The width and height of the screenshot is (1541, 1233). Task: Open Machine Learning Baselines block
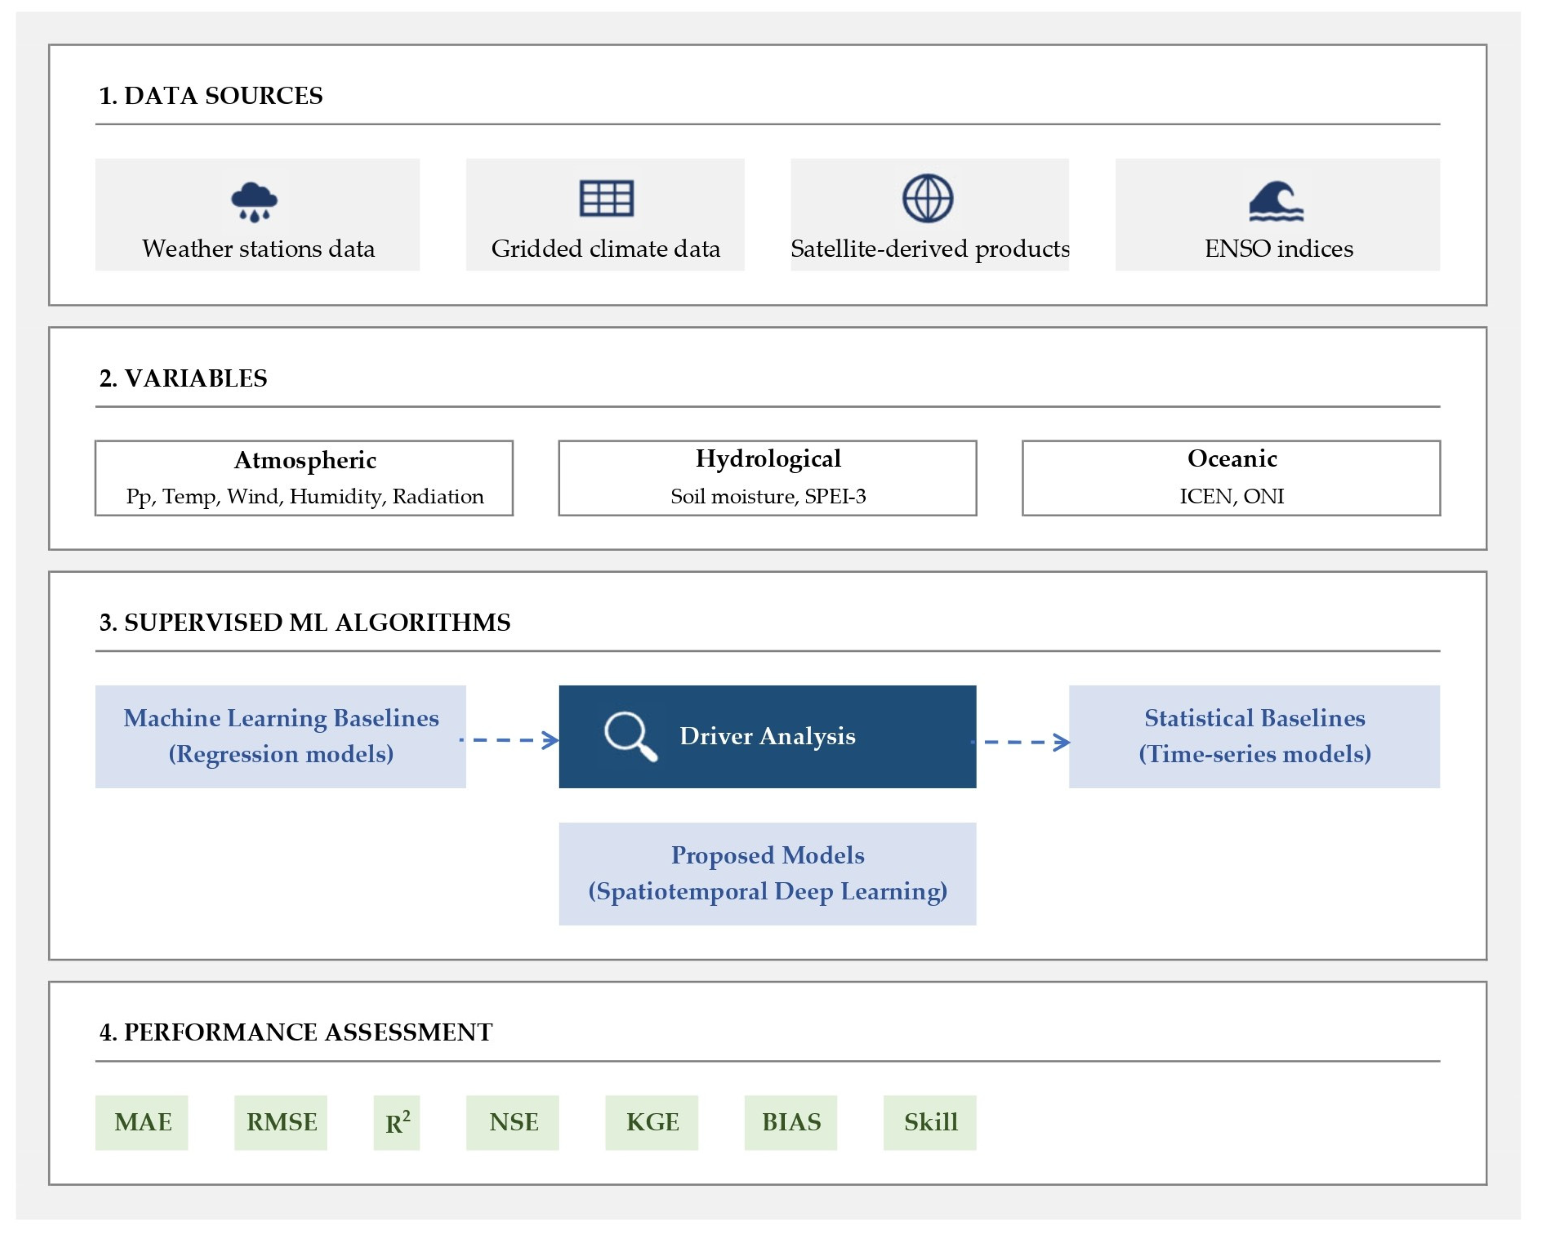coord(281,737)
